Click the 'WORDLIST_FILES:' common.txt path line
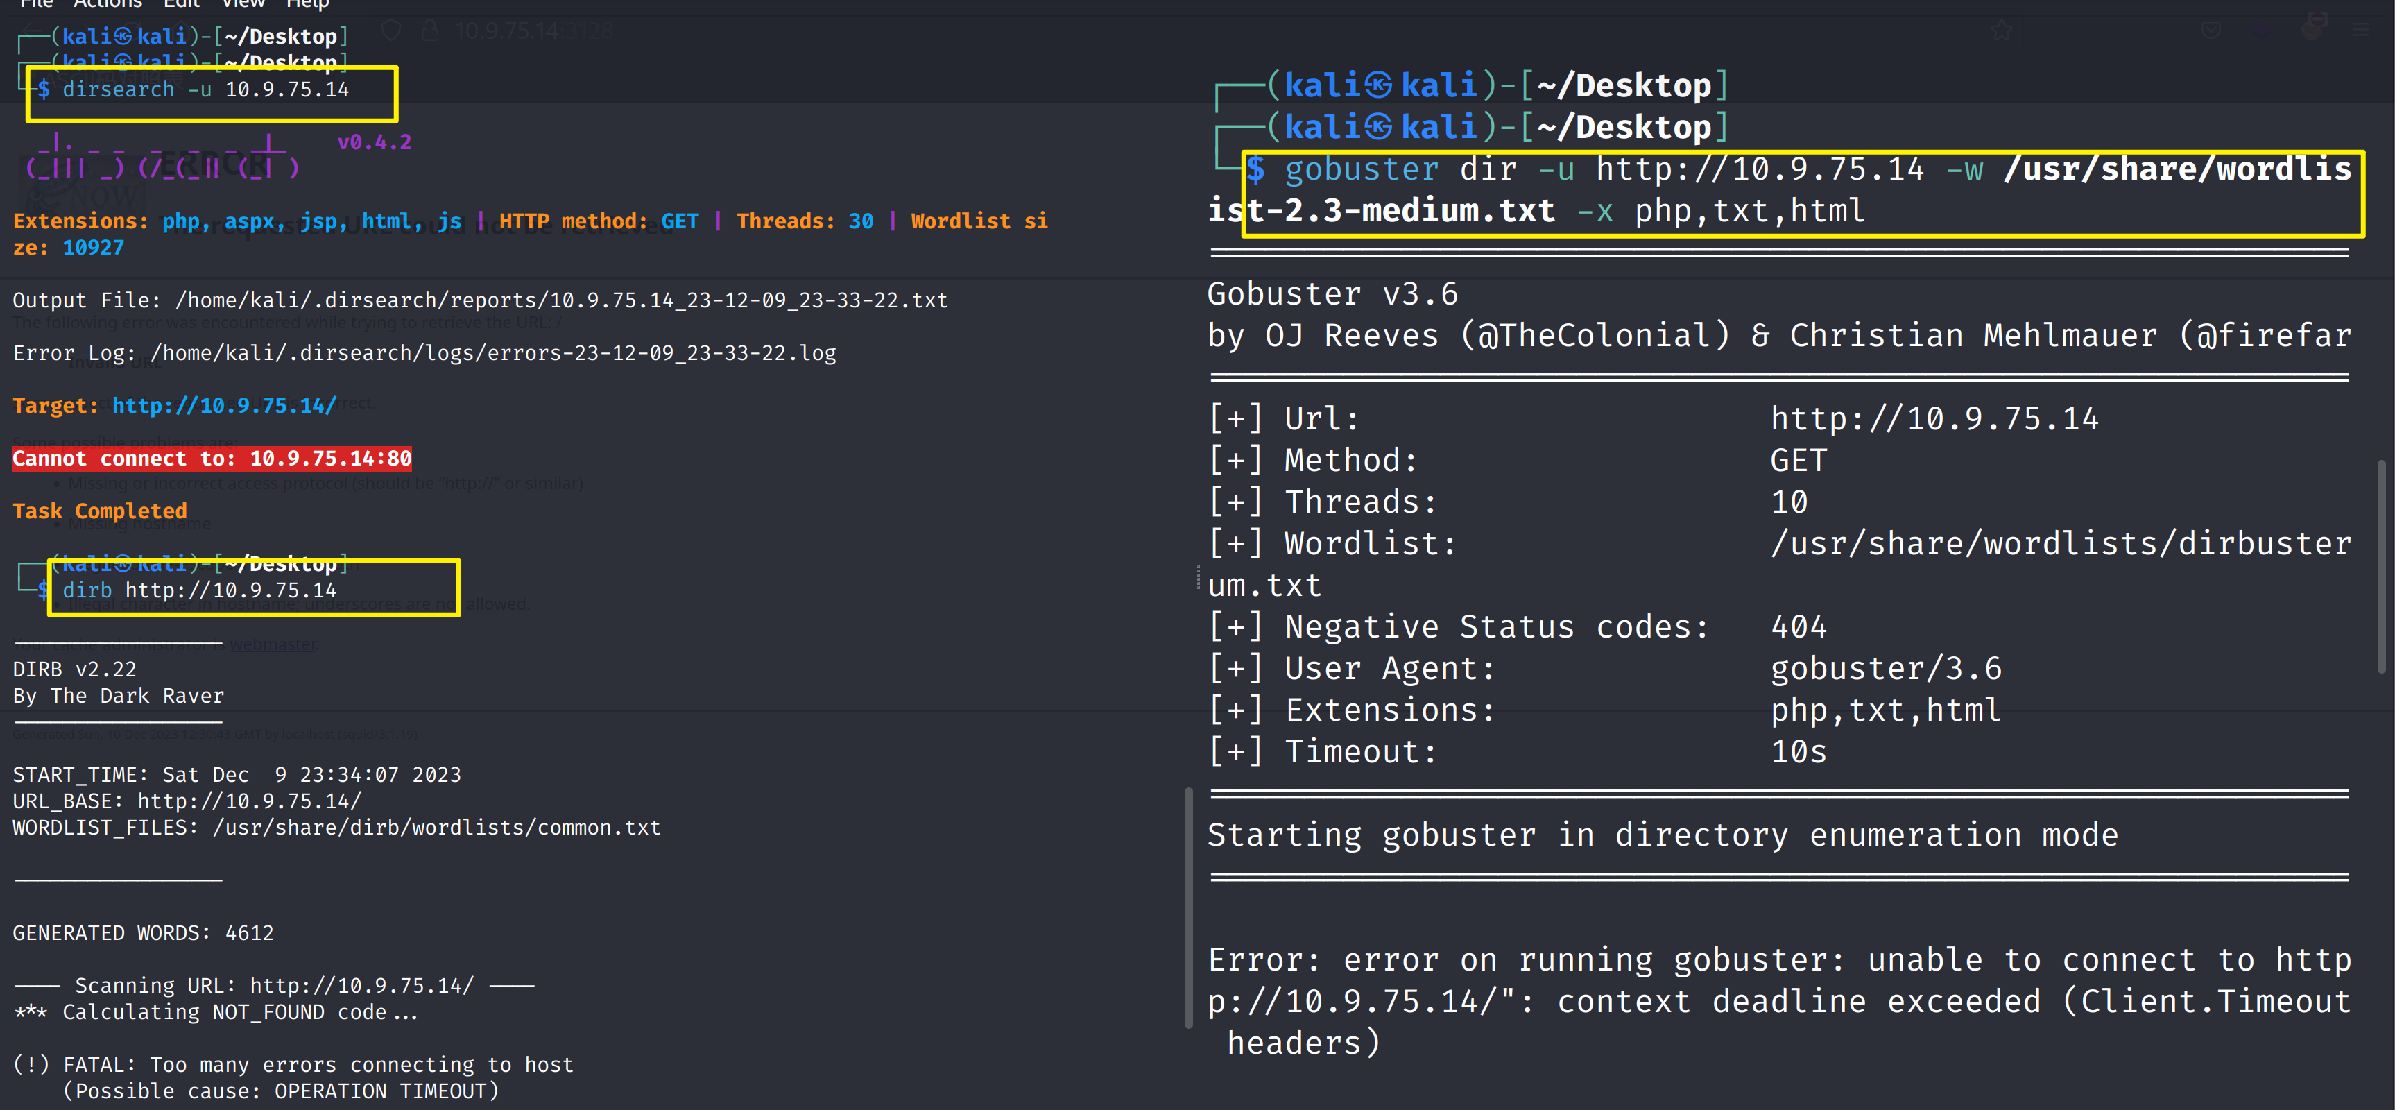The height and width of the screenshot is (1110, 2395). tap(336, 828)
